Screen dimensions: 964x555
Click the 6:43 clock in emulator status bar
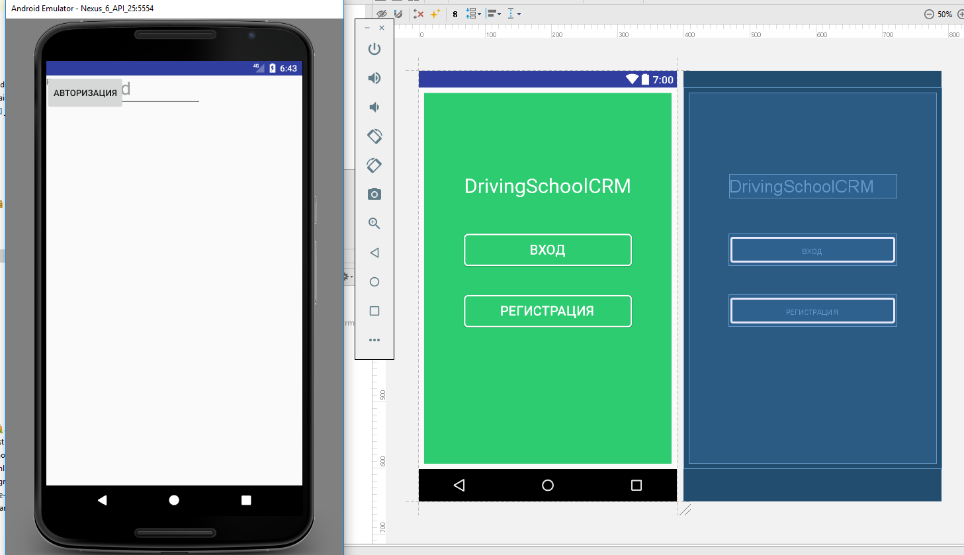(288, 68)
